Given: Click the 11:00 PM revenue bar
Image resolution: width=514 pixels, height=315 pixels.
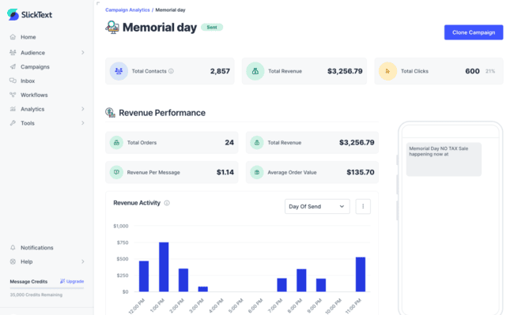Looking at the screenshot, I should click(361, 274).
